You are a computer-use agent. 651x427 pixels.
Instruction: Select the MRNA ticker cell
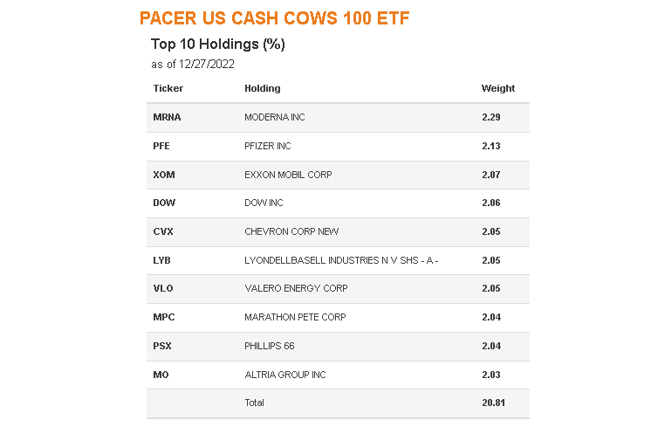(x=168, y=117)
